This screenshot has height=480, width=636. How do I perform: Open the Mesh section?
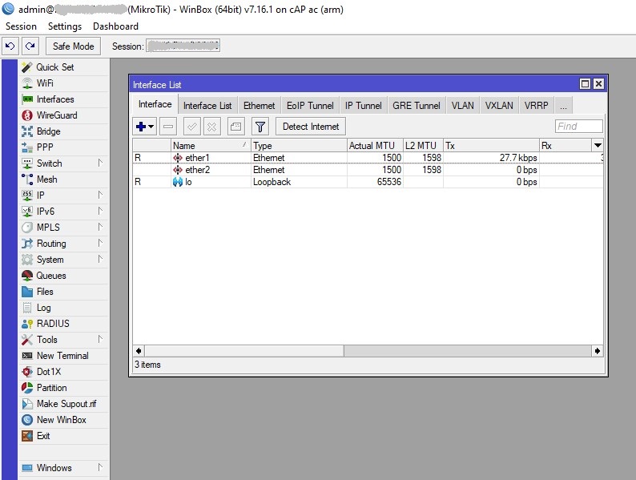(64, 179)
